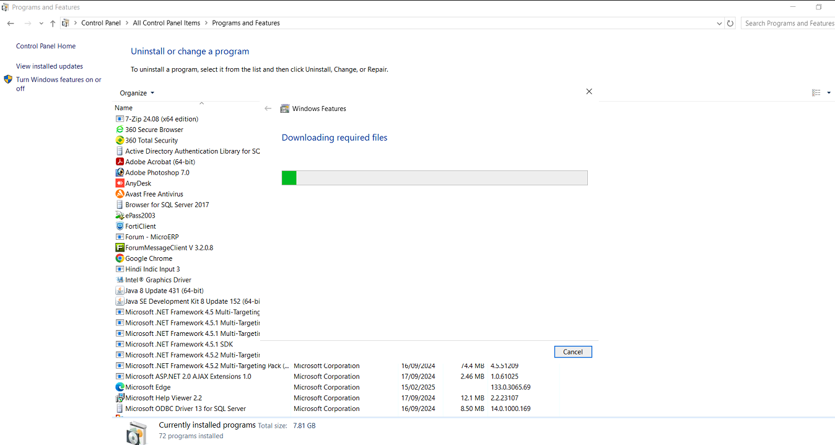Image resolution: width=835 pixels, height=445 pixels.
Task: Select the Adobe Acrobat (64-bit) icon
Action: point(120,162)
